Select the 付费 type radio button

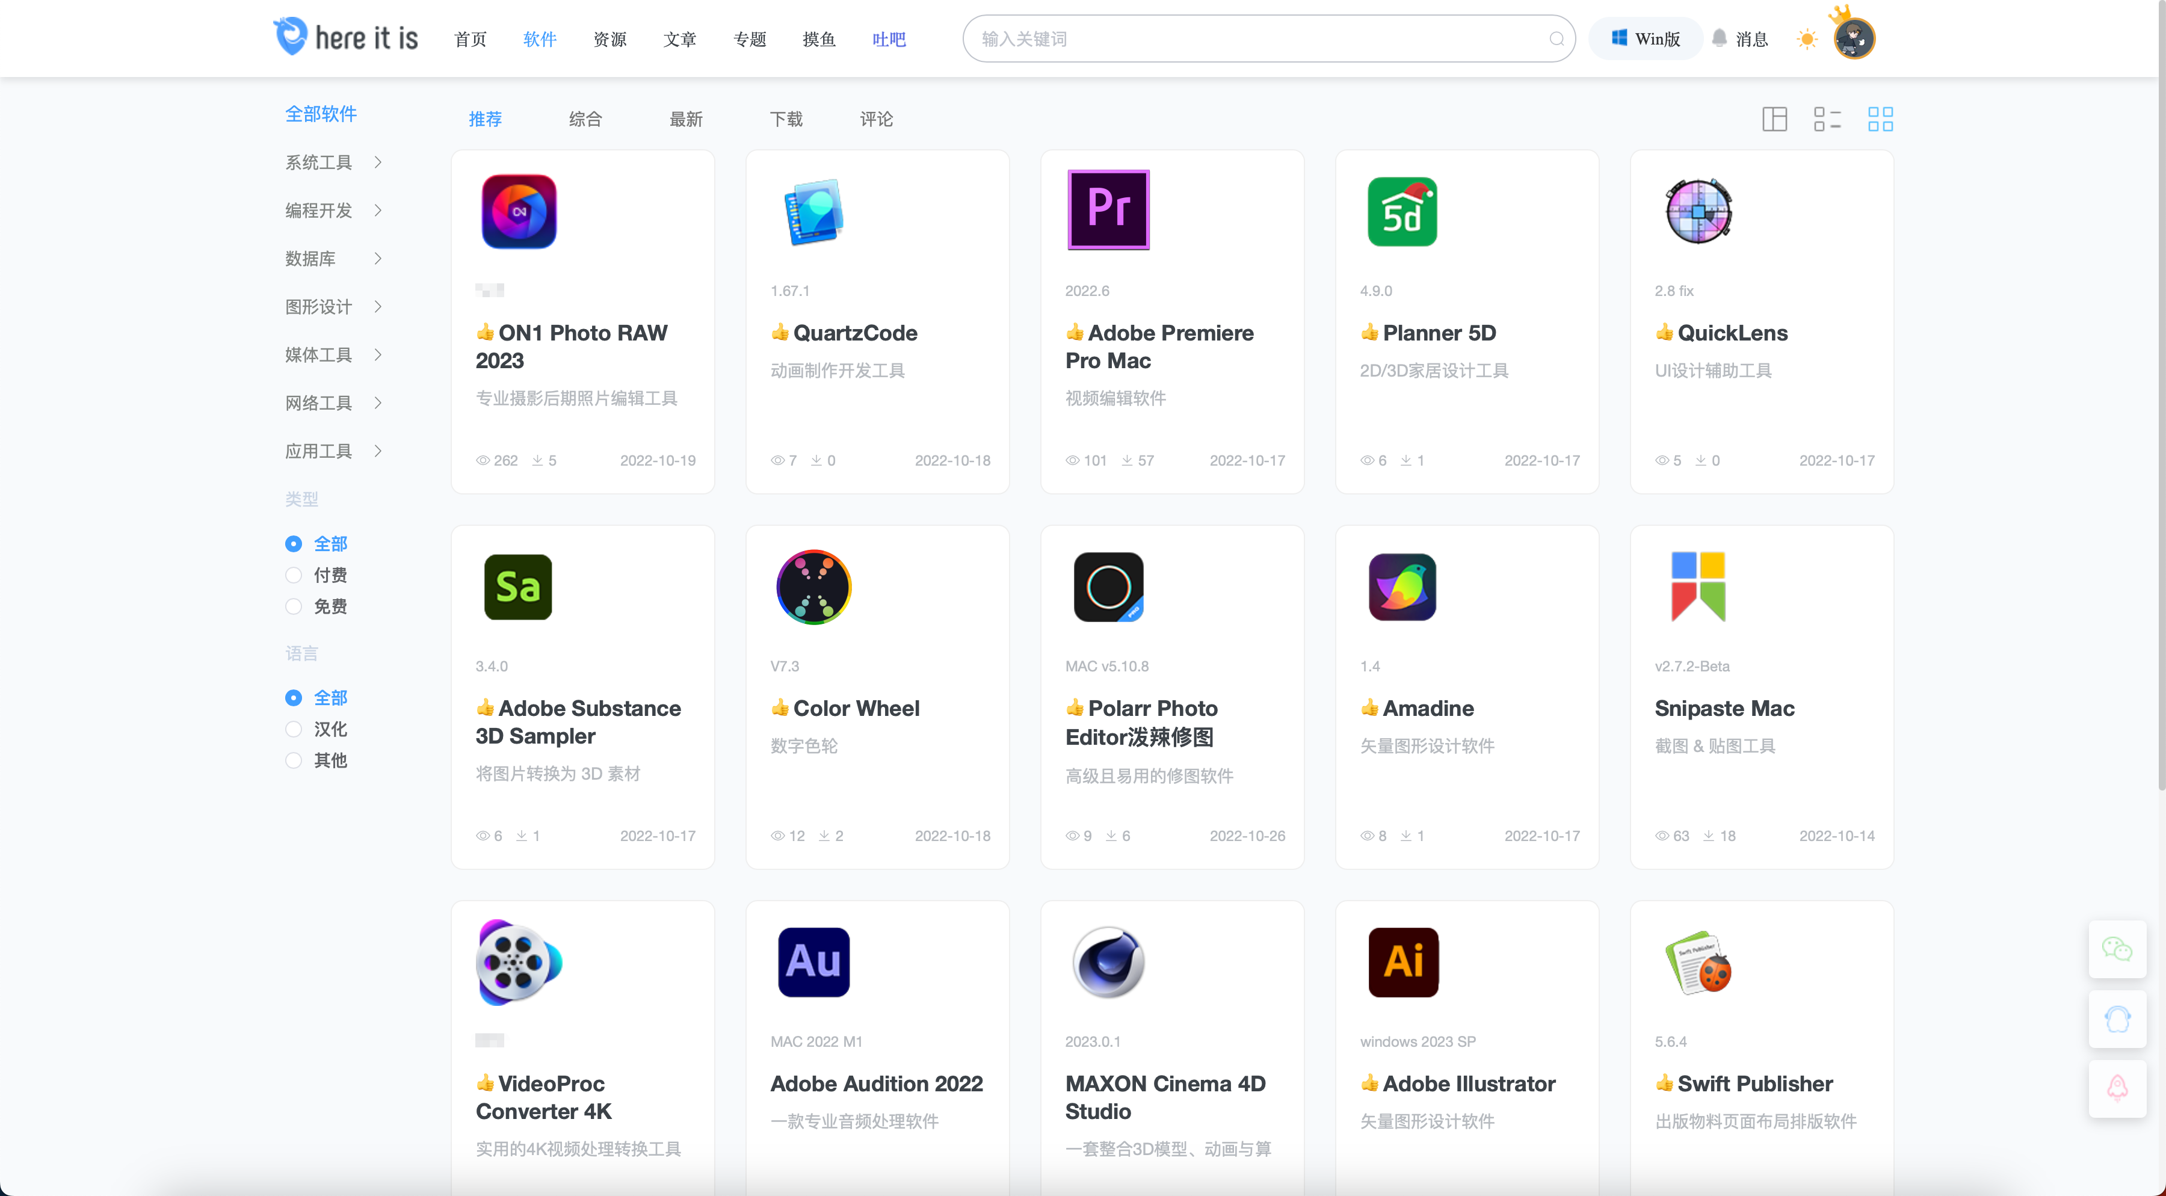click(294, 576)
